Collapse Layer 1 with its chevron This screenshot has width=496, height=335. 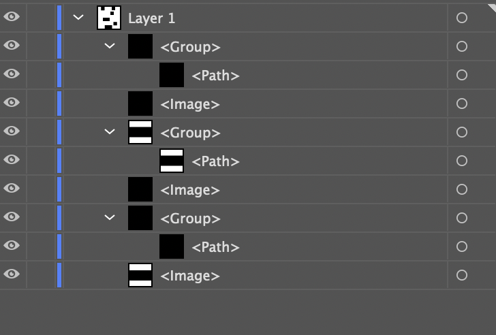[78, 18]
